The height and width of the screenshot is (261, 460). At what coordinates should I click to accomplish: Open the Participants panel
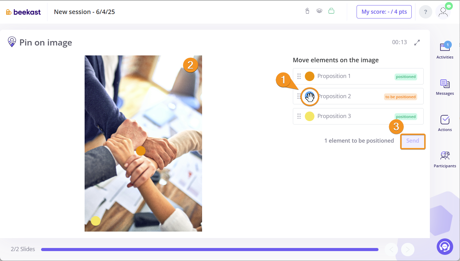point(445,159)
